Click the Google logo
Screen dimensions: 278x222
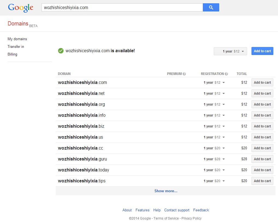click(x=21, y=8)
